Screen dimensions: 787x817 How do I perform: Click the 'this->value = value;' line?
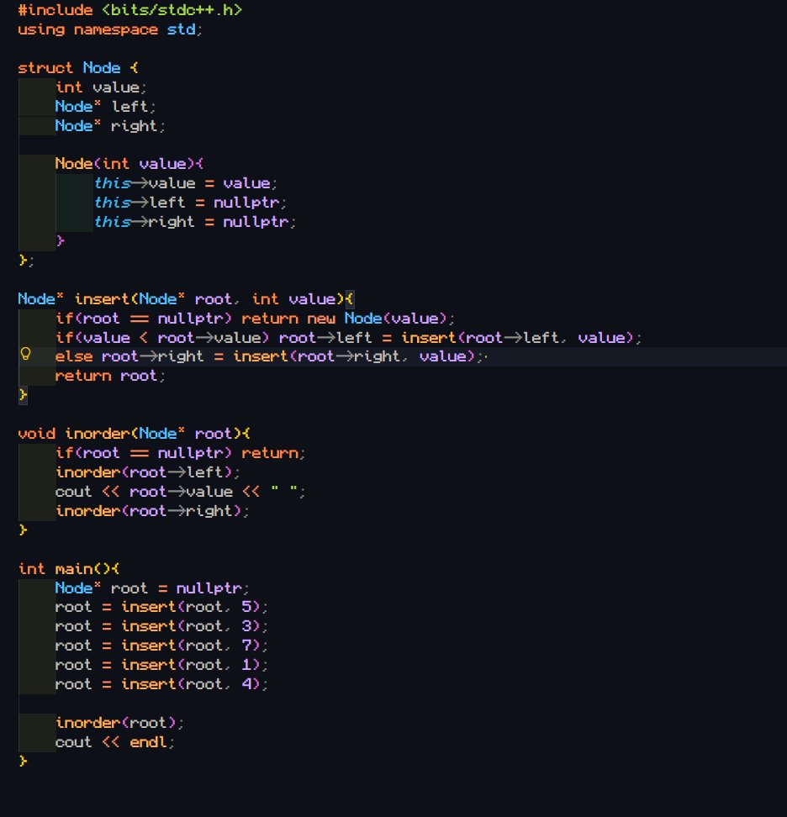pos(185,183)
